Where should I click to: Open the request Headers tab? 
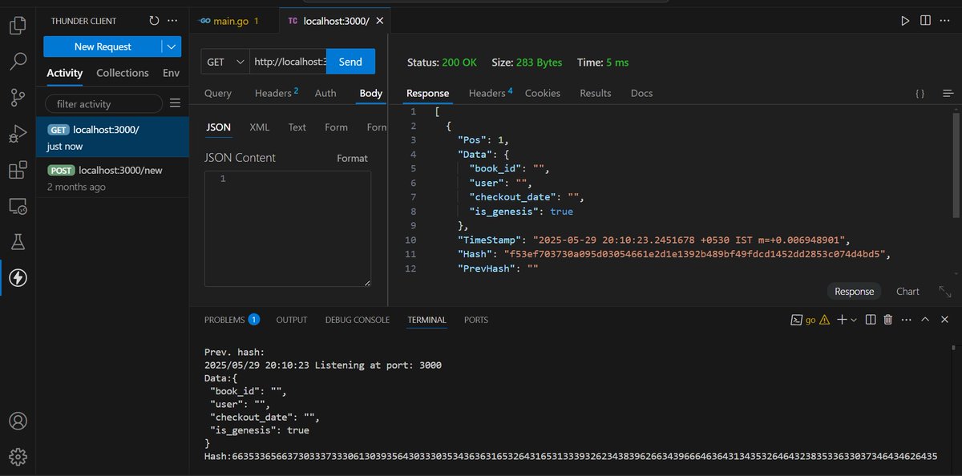(x=277, y=93)
